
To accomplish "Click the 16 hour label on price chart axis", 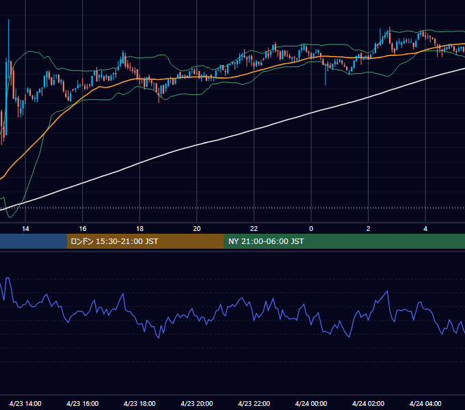I will 83,229.
